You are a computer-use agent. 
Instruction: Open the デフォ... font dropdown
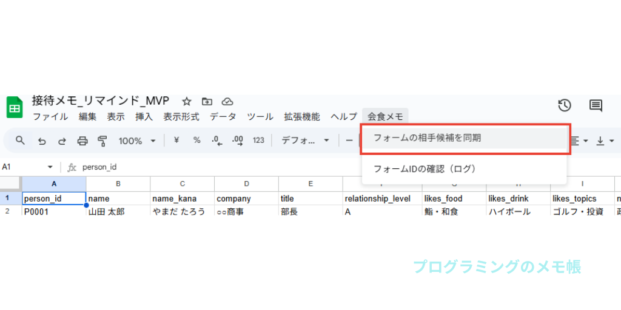pos(306,140)
